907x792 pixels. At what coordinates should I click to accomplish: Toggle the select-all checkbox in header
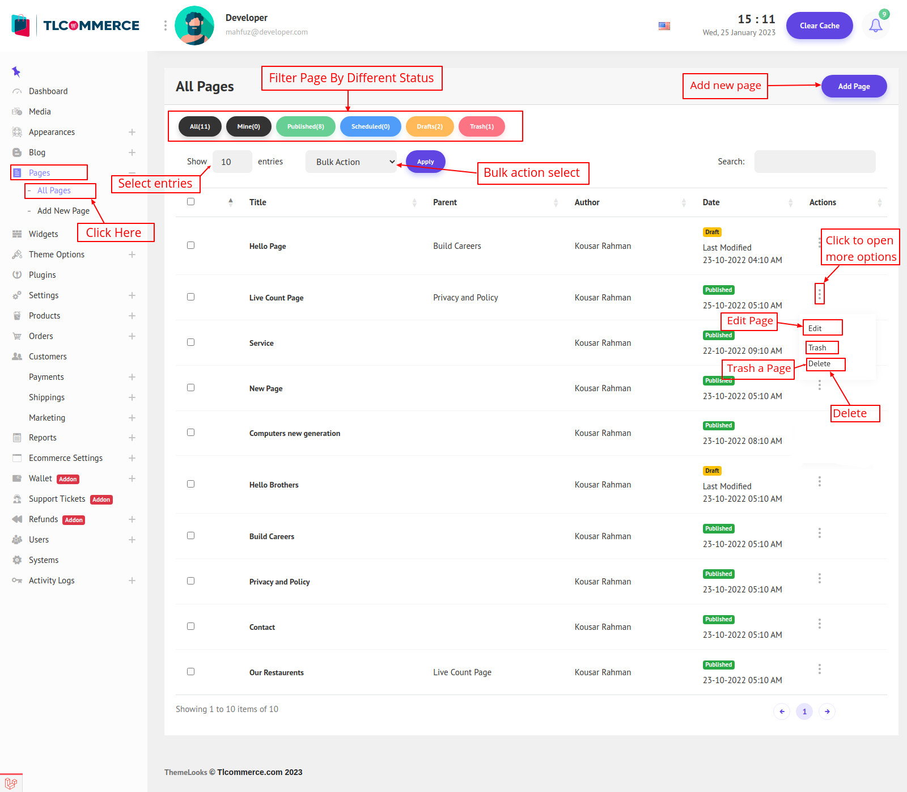click(x=191, y=202)
